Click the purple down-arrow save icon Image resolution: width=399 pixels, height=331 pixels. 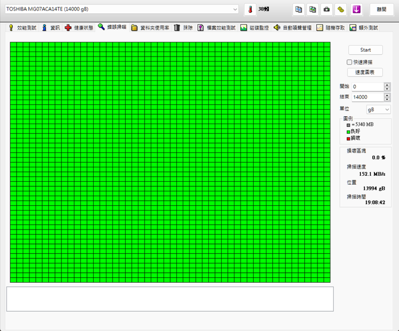coord(356,9)
